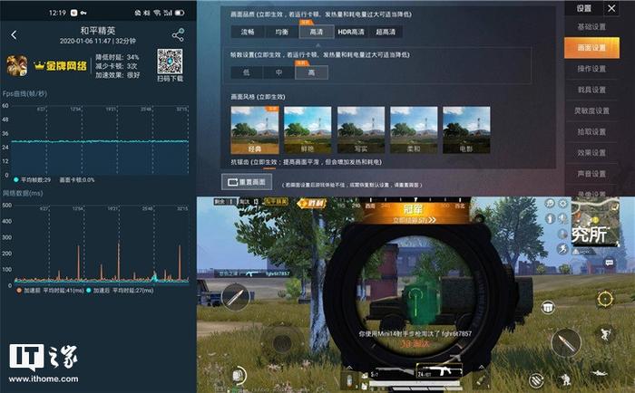Click the 和平精英 title text
Screen dimensions: 635x393
tap(98, 31)
